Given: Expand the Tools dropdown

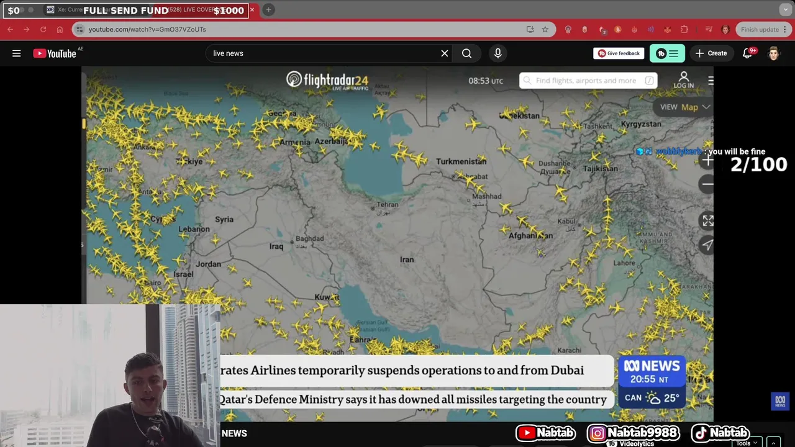Looking at the screenshot, I should [746, 443].
